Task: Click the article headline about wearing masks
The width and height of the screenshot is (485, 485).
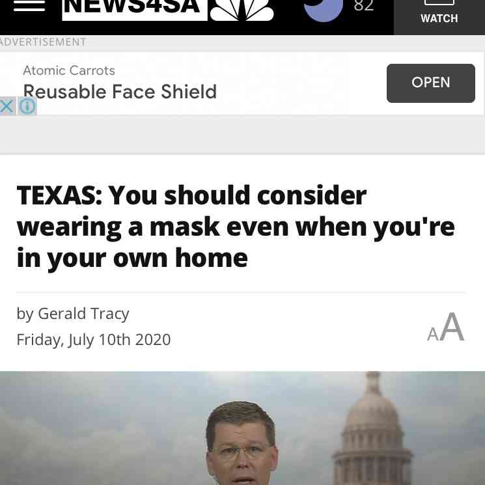Action: click(x=236, y=227)
